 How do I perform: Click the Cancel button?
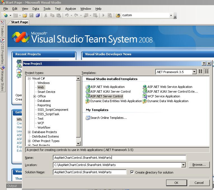[x=199, y=183]
